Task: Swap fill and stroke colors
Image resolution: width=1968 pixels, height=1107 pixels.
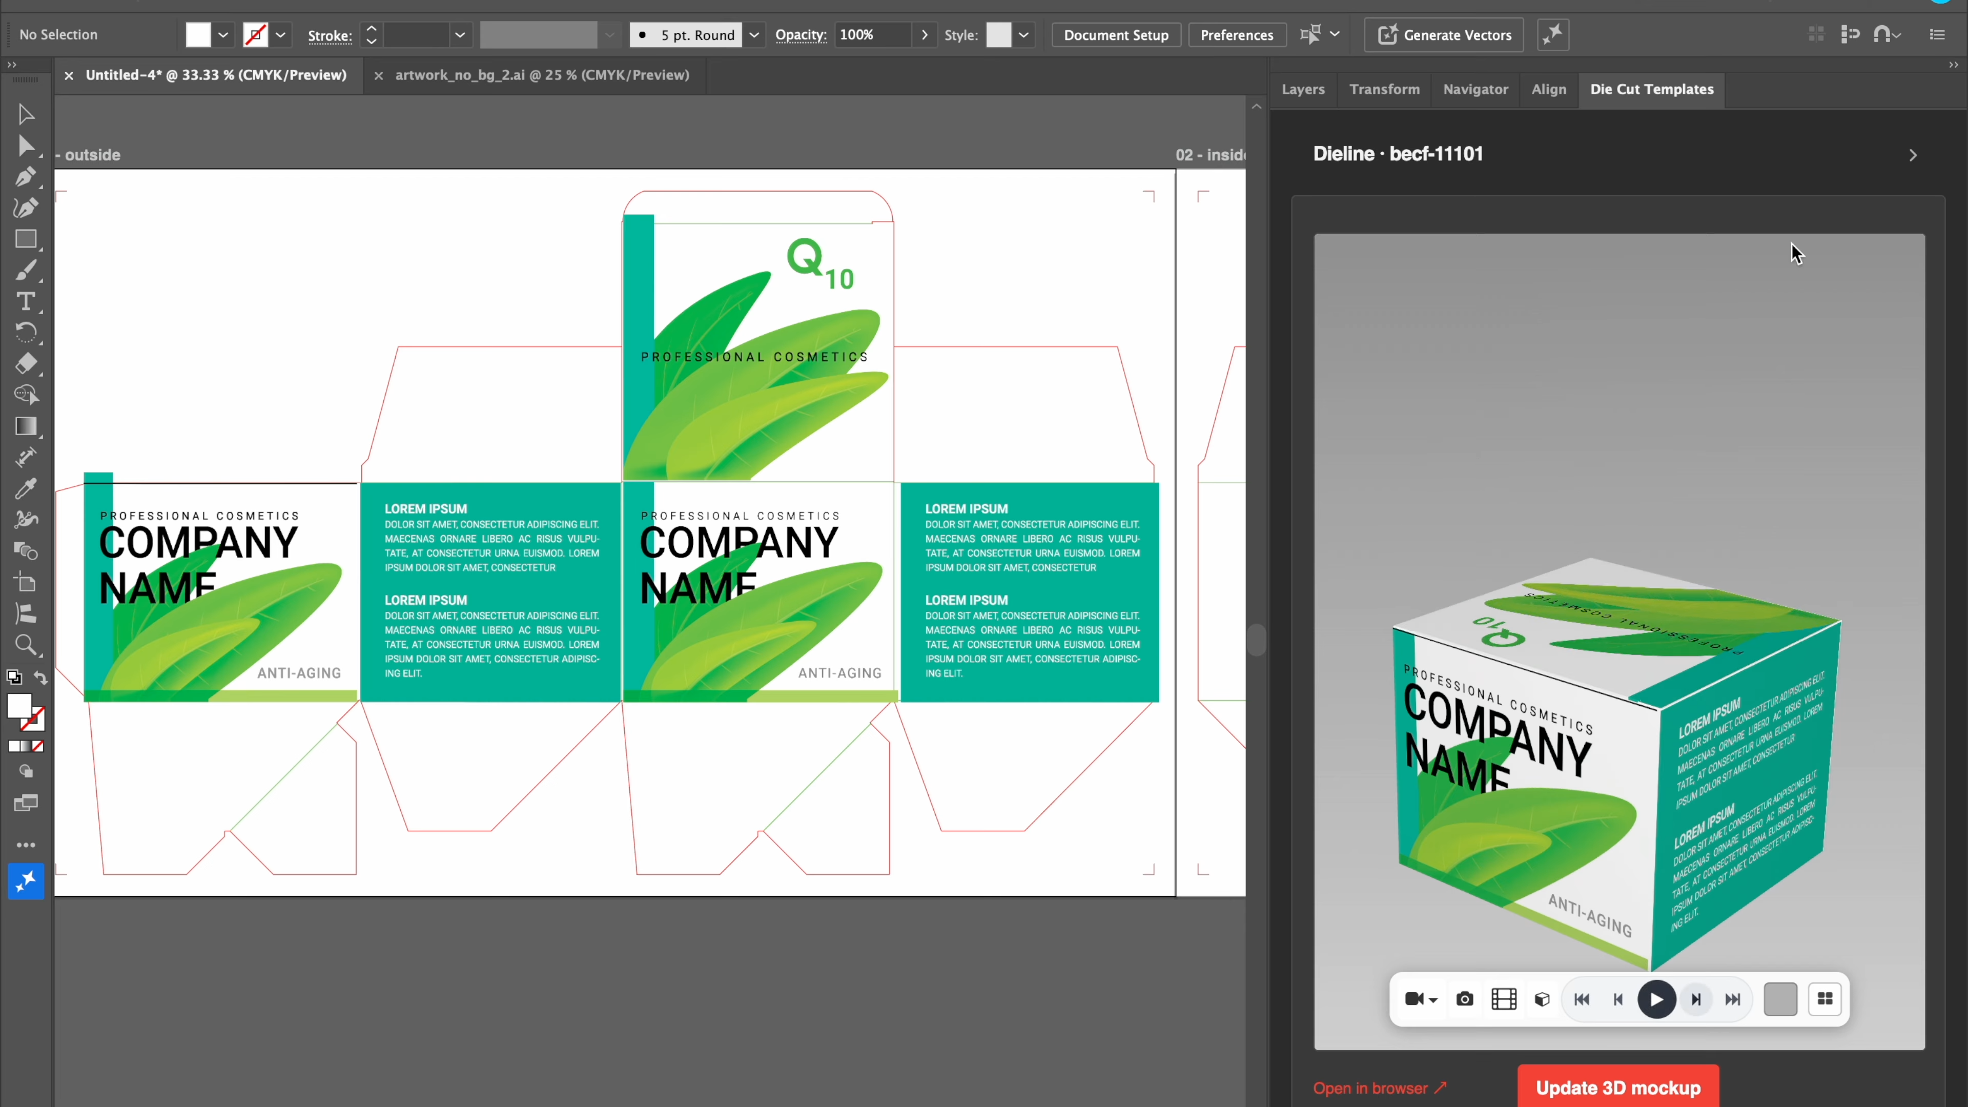Action: point(40,678)
